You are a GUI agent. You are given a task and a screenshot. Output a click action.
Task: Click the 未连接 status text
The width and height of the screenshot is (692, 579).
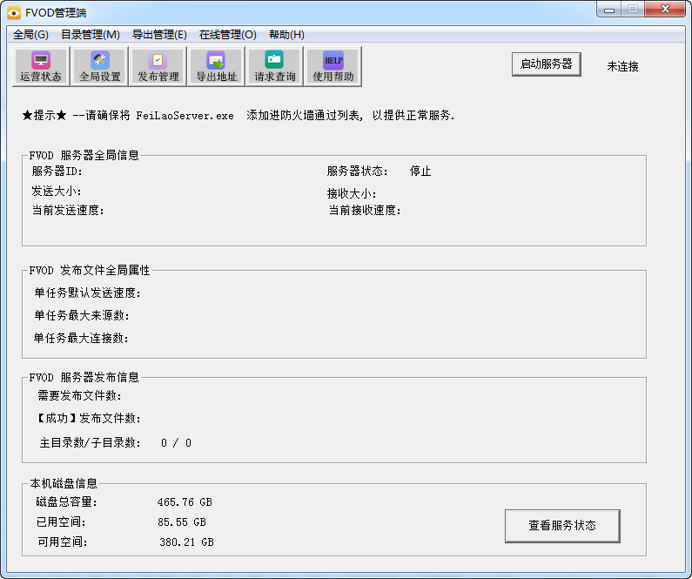[622, 66]
